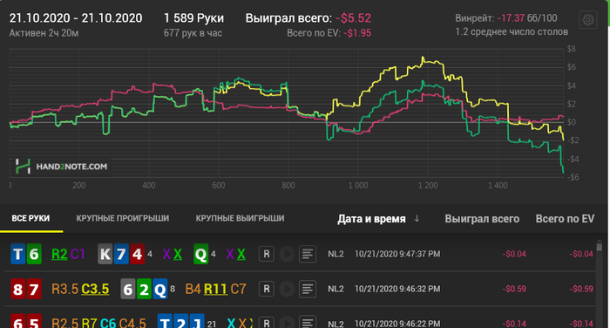Click the 600 hands marker on graph axis
The image size is (610, 328).
tap(219, 186)
